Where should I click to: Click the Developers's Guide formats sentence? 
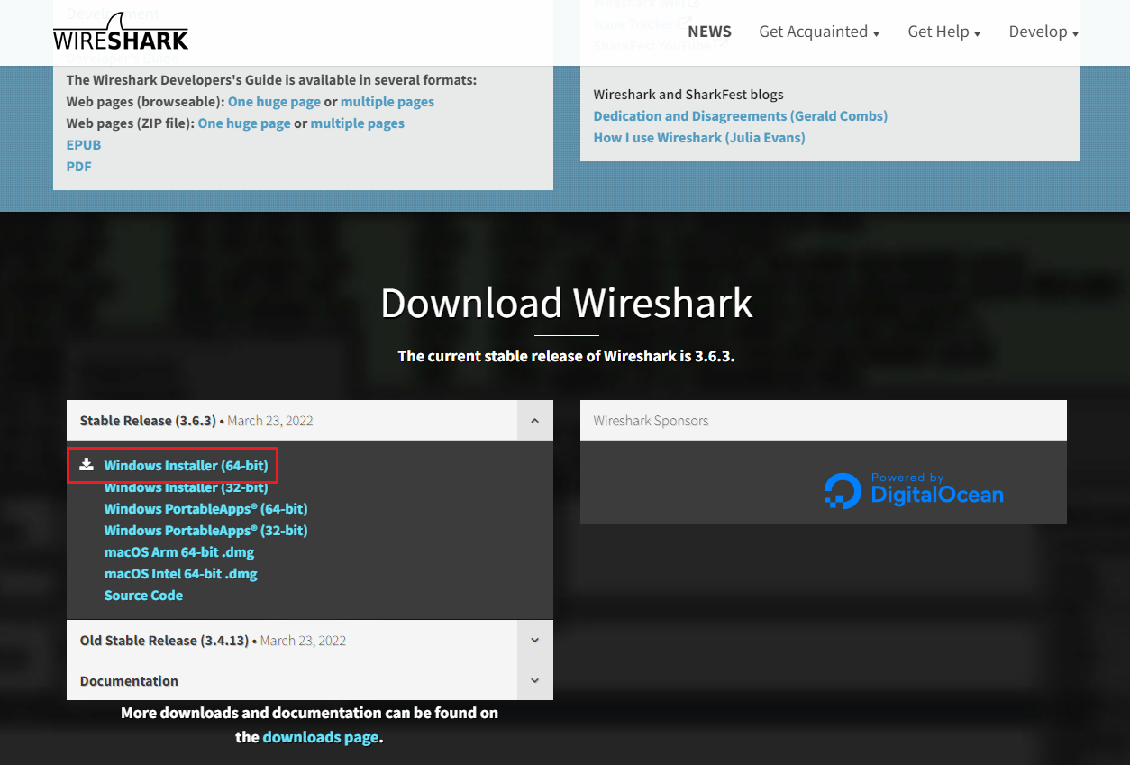pyautogui.click(x=271, y=80)
